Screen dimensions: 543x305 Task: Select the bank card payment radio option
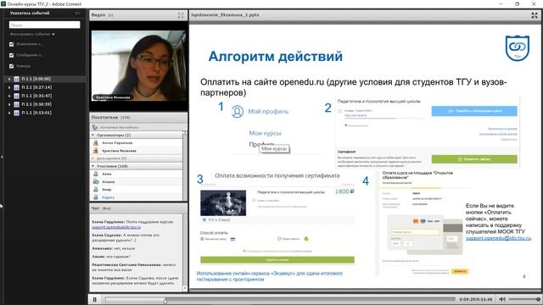coord(202,239)
